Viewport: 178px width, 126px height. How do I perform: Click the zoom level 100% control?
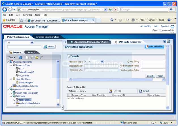click(166, 123)
